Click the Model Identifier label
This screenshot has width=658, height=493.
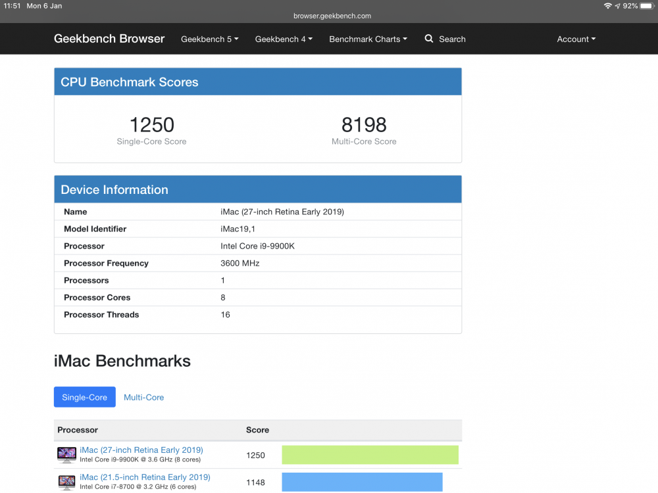coord(95,229)
